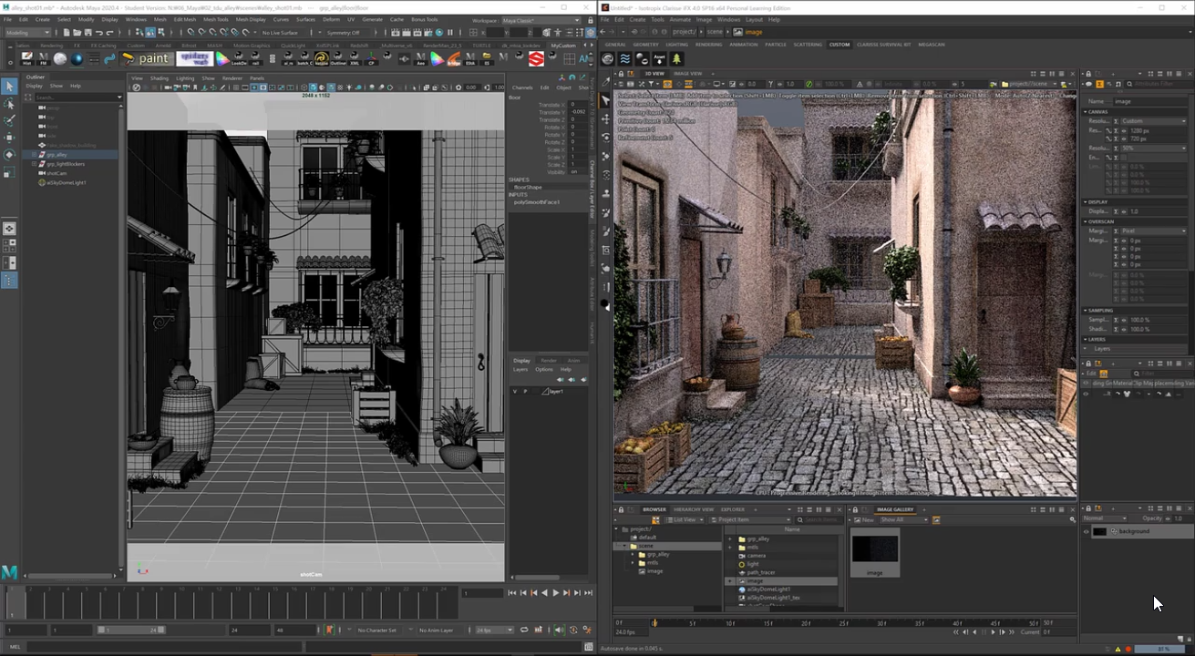This screenshot has height=656, width=1195.
Task: Click the red Substance shelf icon in Maya
Action: [537, 58]
